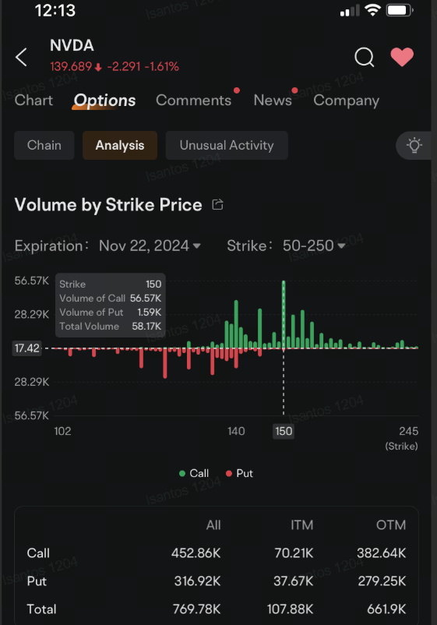Tap the Put OTM 279.25K cell
The height and width of the screenshot is (625, 437).
(382, 581)
